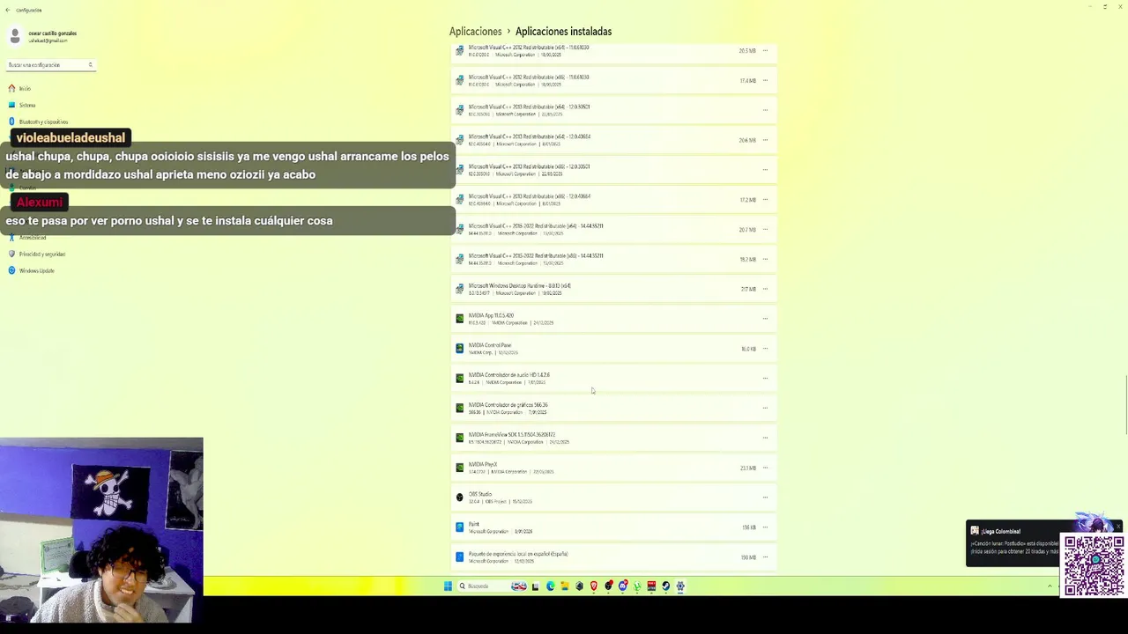Open the three-dot menu for NVIDIA Control Panel

click(765, 349)
